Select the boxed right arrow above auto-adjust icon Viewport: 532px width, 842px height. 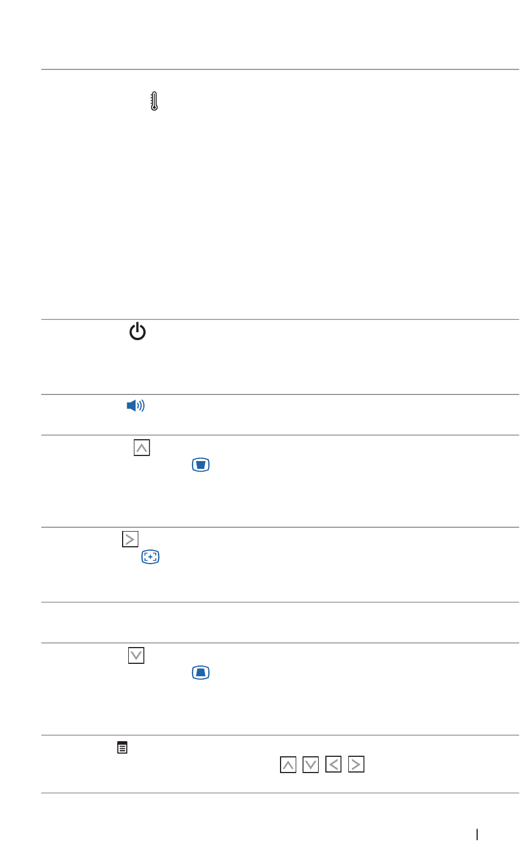click(130, 539)
